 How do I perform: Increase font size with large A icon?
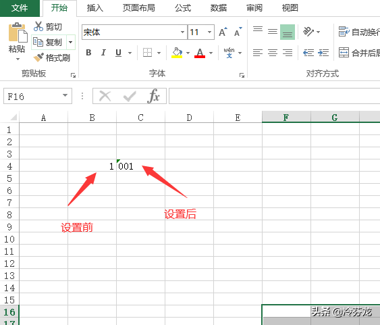click(223, 32)
